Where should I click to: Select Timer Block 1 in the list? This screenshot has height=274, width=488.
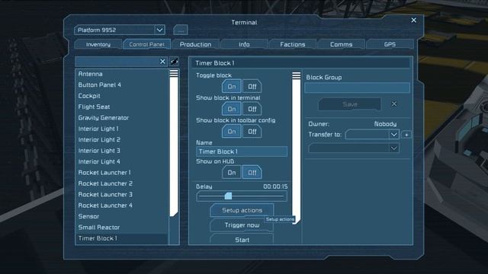[x=122, y=238]
